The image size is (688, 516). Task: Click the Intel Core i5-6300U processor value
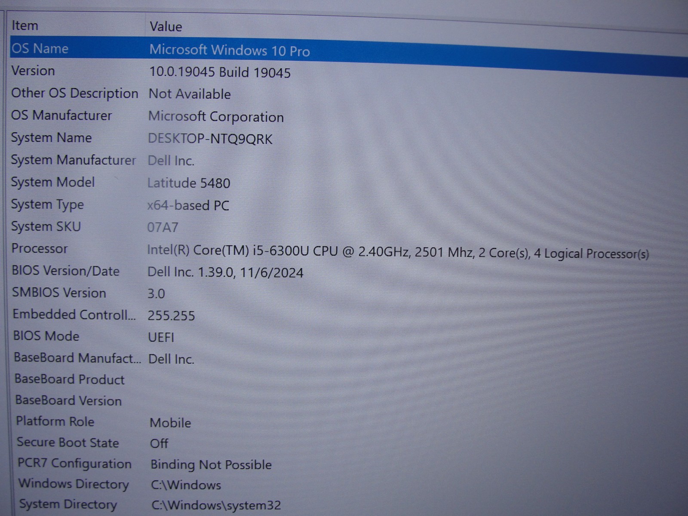coord(398,252)
